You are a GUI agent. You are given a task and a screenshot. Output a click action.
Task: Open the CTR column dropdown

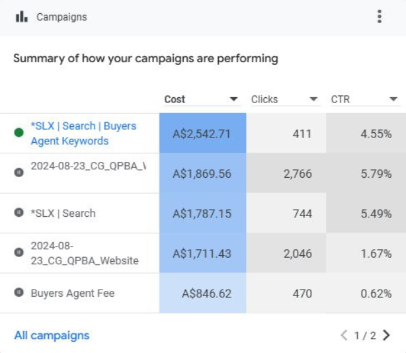point(393,100)
